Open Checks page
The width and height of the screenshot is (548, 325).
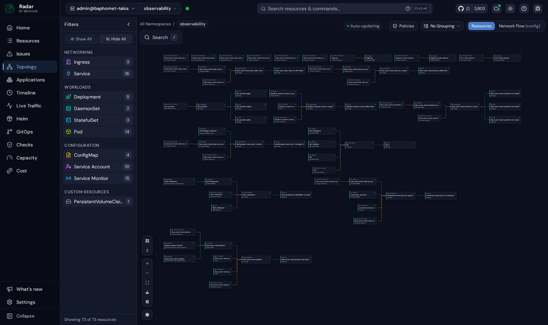click(30, 144)
